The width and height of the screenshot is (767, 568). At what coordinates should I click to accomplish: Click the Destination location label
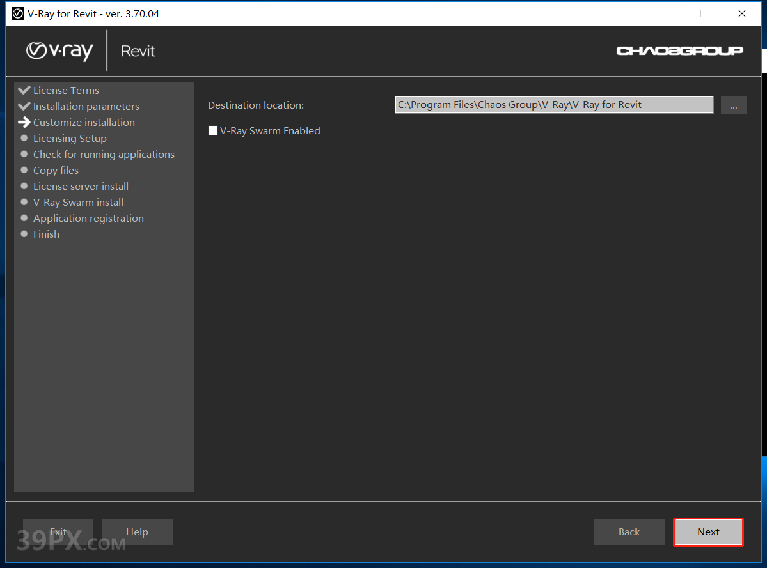[x=256, y=105]
